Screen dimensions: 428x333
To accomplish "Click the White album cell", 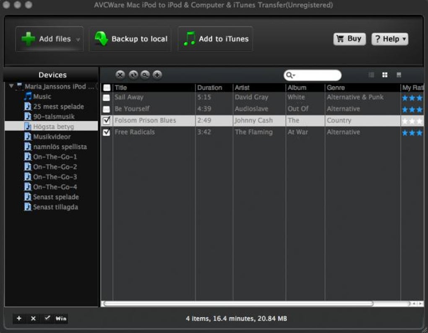I will point(296,97).
